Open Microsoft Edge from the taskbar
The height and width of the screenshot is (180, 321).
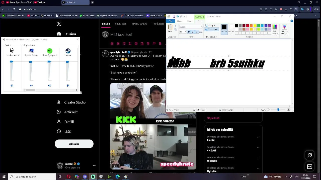tap(118, 177)
